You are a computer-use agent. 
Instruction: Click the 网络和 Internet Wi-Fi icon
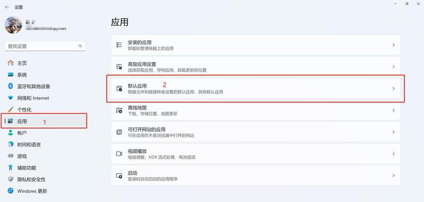pyautogui.click(x=11, y=98)
